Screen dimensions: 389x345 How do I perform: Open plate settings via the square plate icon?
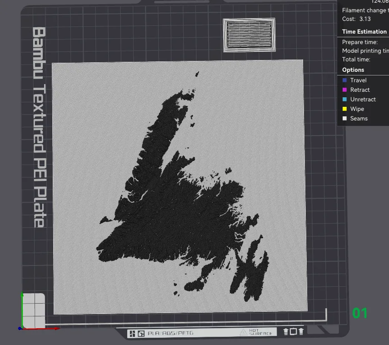[293, 332]
